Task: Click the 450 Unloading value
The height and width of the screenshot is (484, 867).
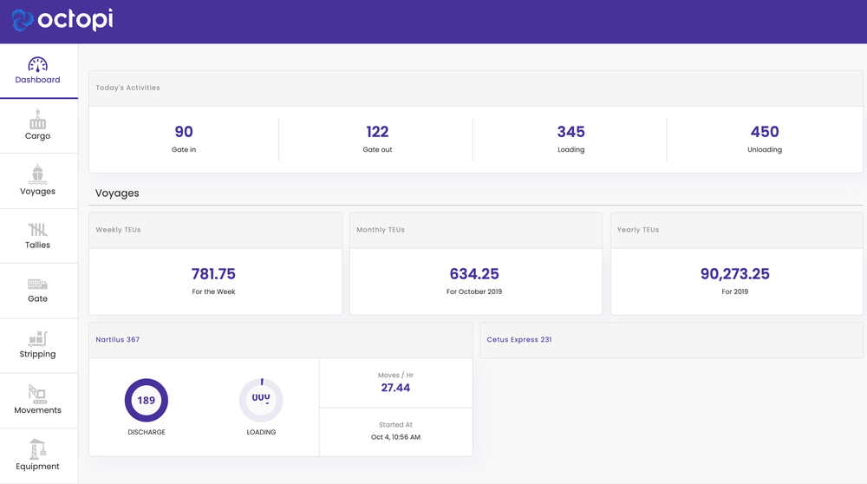Action: tap(765, 132)
